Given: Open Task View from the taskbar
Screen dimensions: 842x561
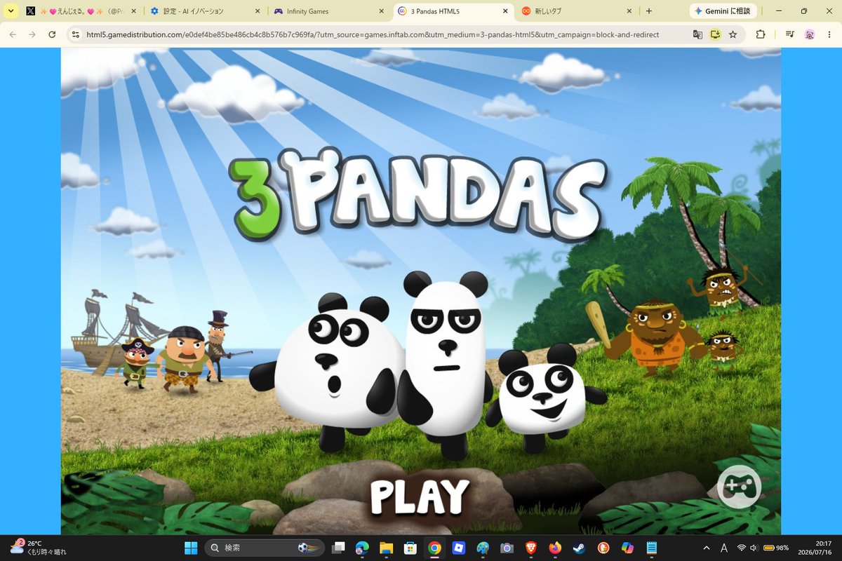Looking at the screenshot, I should tap(339, 548).
